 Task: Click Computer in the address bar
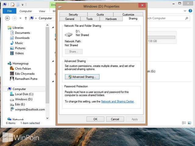[45, 18]
